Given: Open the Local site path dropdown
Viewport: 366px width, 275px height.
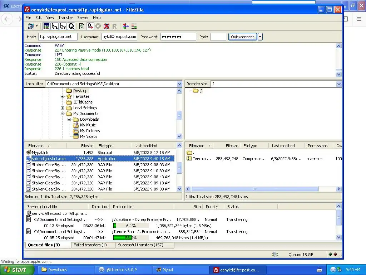Looking at the screenshot, I should (179, 84).
